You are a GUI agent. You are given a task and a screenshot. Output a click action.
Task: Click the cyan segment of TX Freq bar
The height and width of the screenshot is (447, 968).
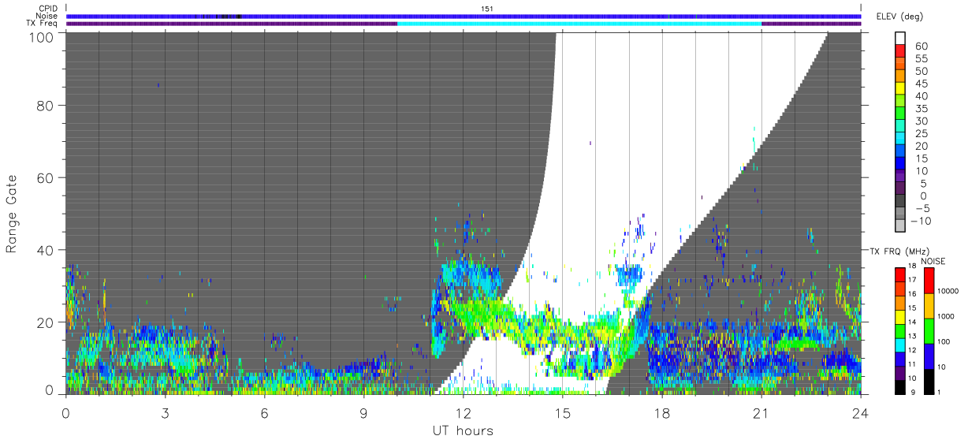point(579,24)
